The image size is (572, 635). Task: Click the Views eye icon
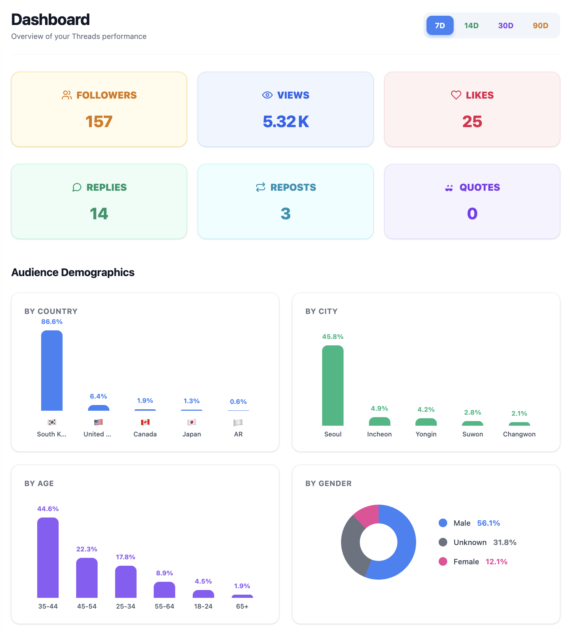coord(267,95)
